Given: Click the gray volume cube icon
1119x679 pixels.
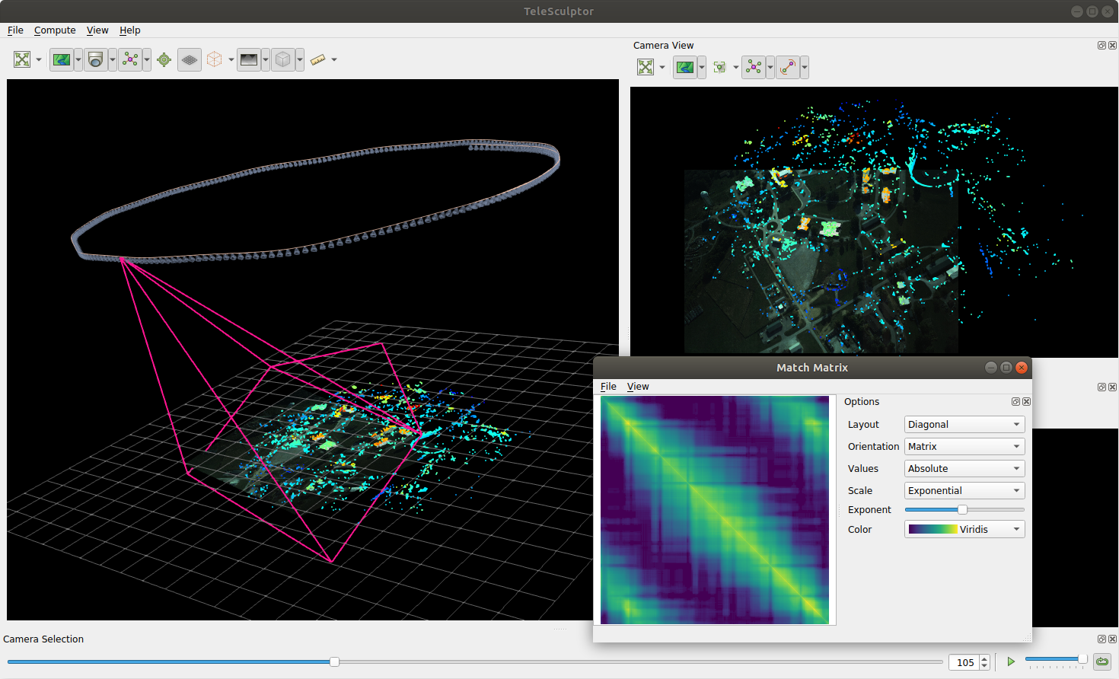Looking at the screenshot, I should point(283,59).
